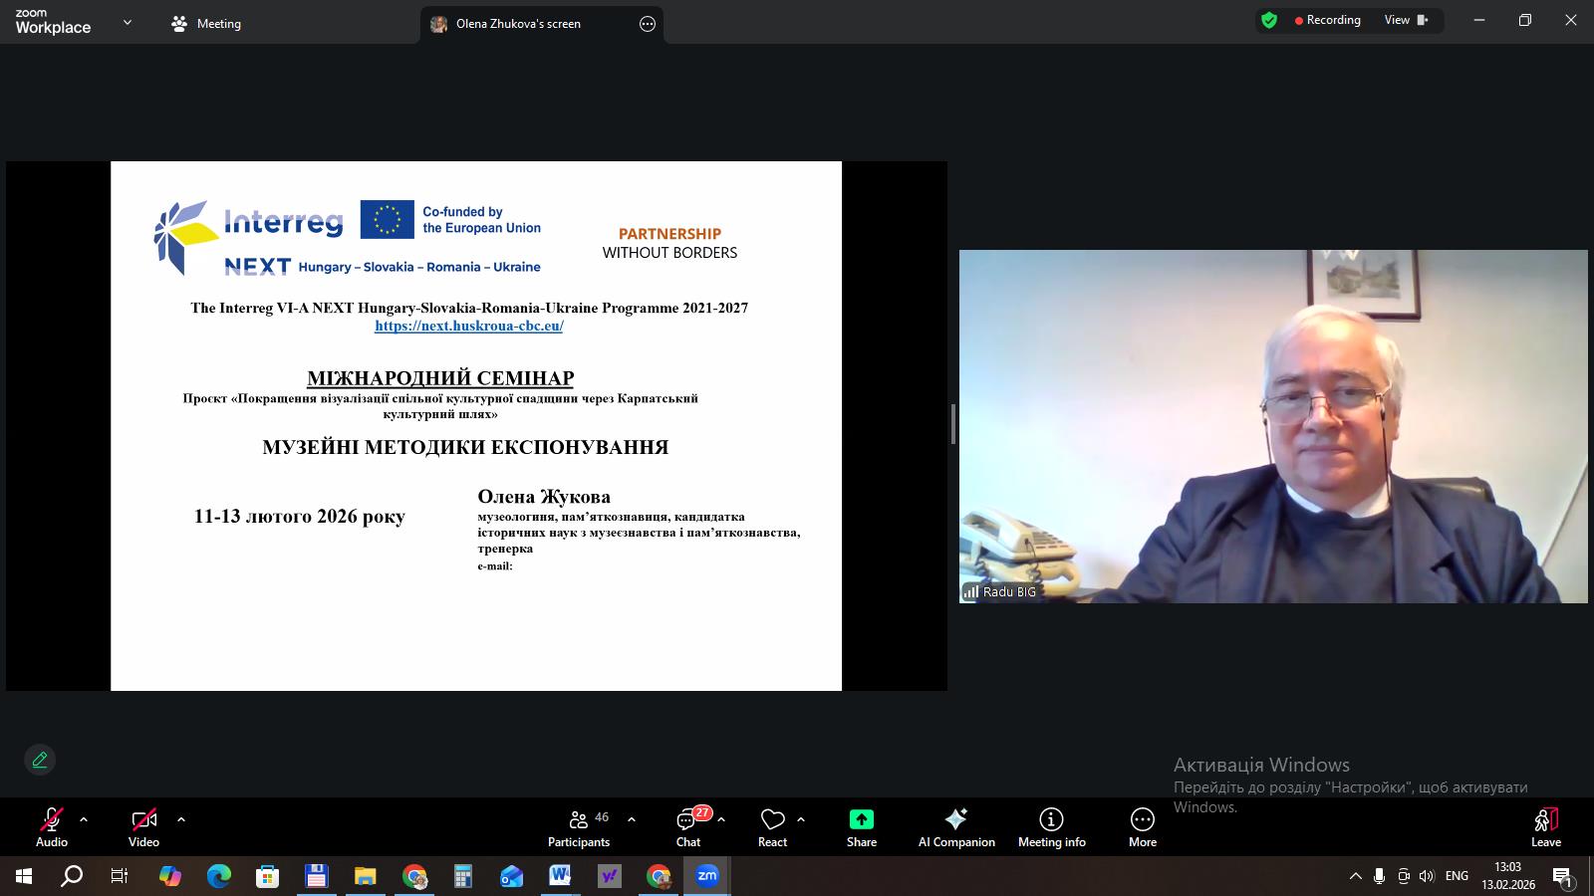This screenshot has width=1594, height=896.
Task: Toggle the microphone in the system tray
Action: 1381,877
